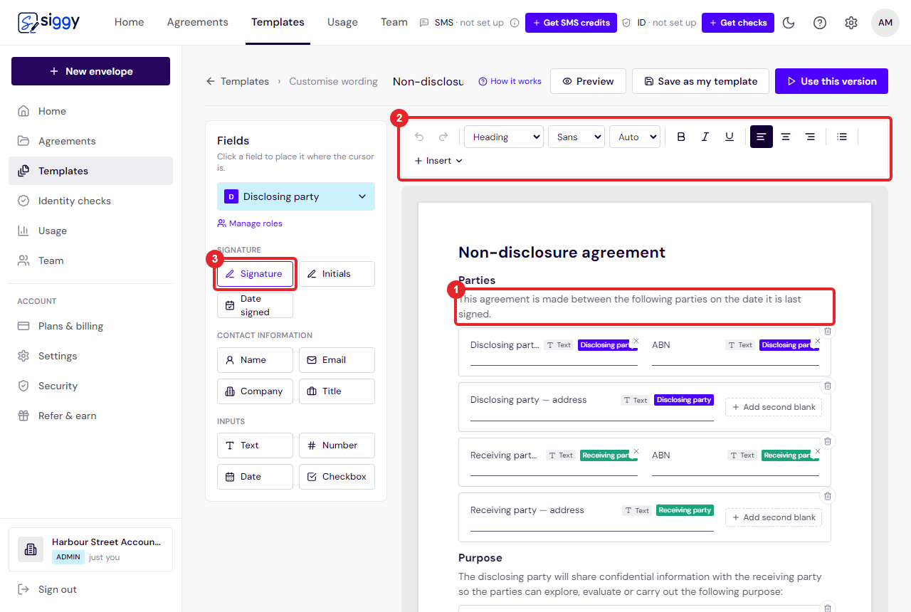Image resolution: width=911 pixels, height=612 pixels.
Task: Click Preview button
Action: [x=588, y=81]
